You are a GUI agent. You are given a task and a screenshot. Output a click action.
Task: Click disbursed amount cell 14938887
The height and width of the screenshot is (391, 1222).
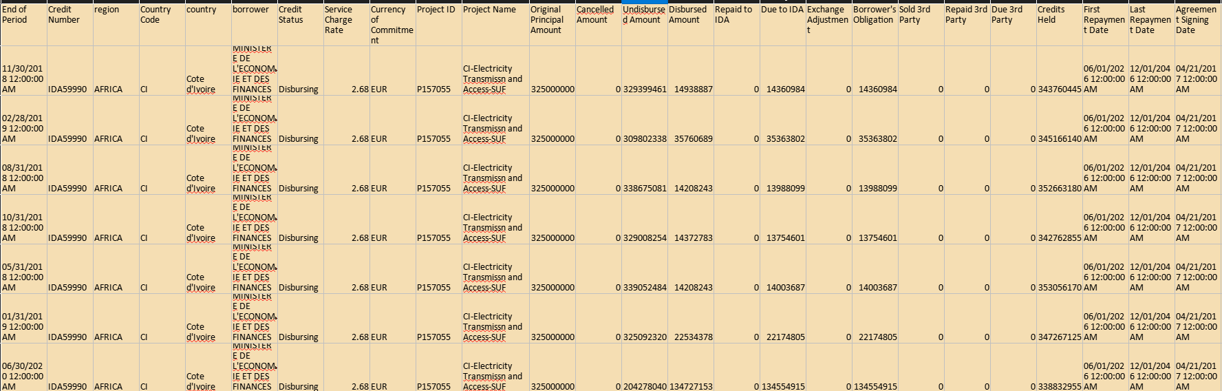(690, 71)
